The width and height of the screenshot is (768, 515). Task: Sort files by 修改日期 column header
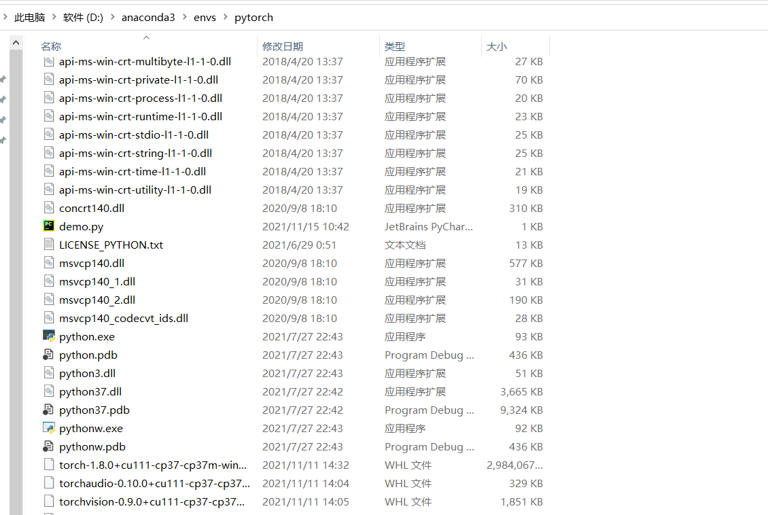(283, 46)
